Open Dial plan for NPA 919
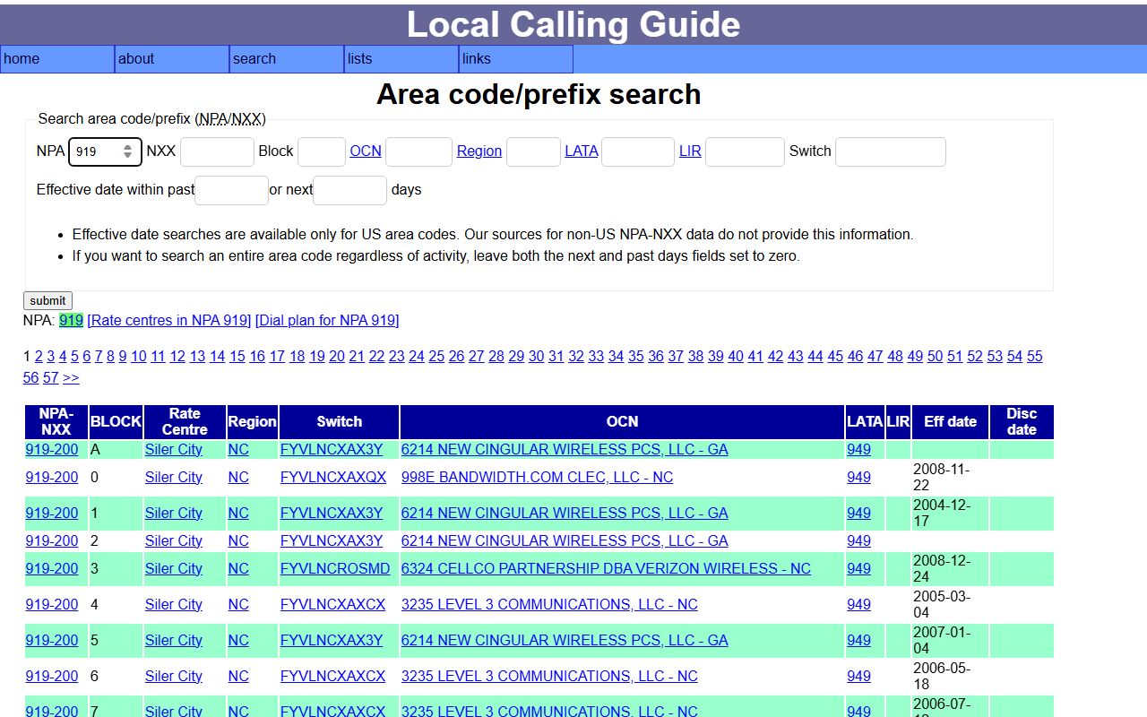Screen dimensions: 1147x717 click(327, 321)
